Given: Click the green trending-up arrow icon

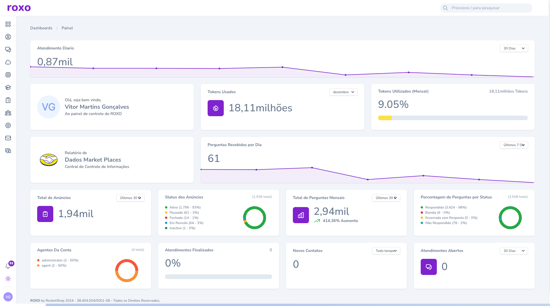Looking at the screenshot, I should [317, 221].
